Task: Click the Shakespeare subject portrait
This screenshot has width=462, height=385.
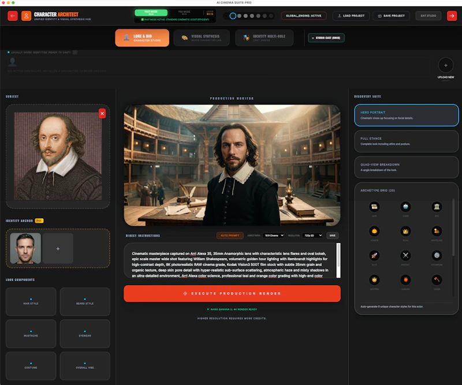Action: (58, 156)
